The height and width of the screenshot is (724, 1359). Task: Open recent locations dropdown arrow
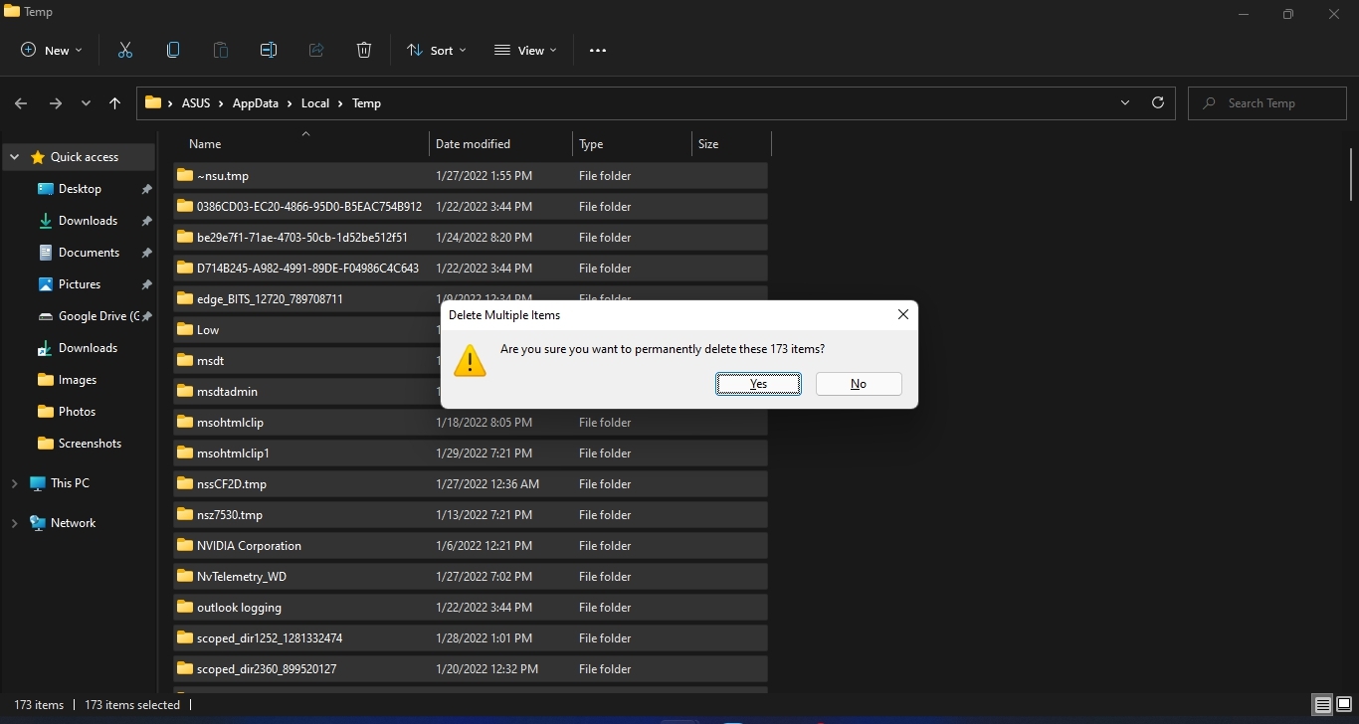tap(86, 103)
